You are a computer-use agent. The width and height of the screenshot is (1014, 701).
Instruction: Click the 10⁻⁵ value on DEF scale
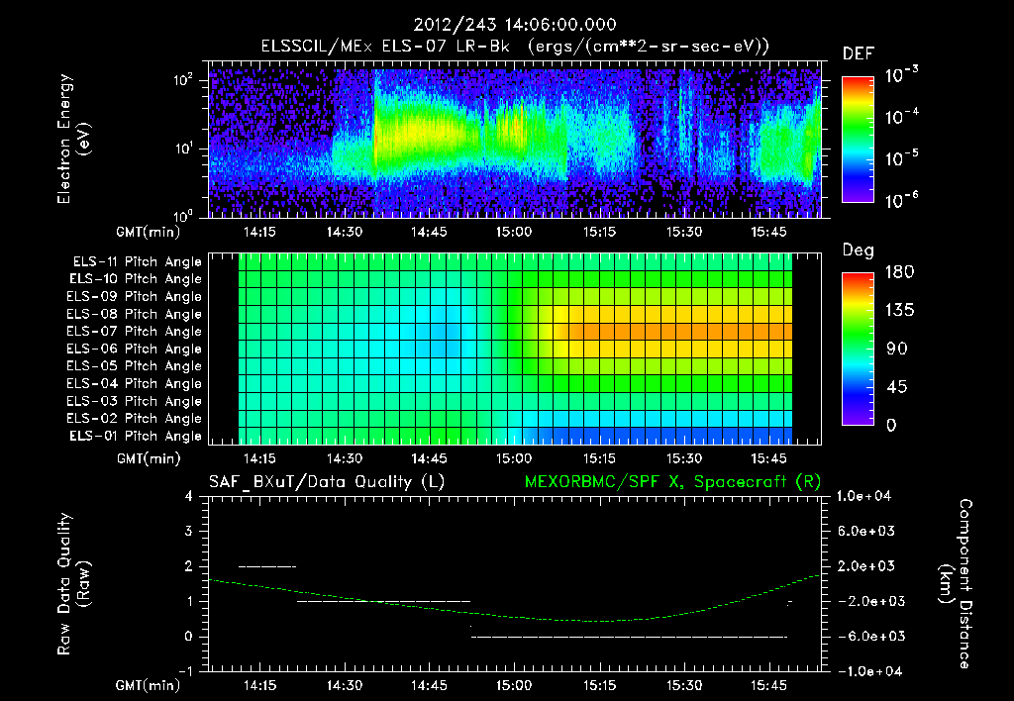[901, 158]
